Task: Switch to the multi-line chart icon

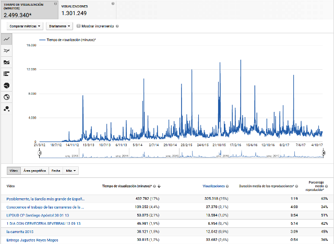Action: point(7,50)
